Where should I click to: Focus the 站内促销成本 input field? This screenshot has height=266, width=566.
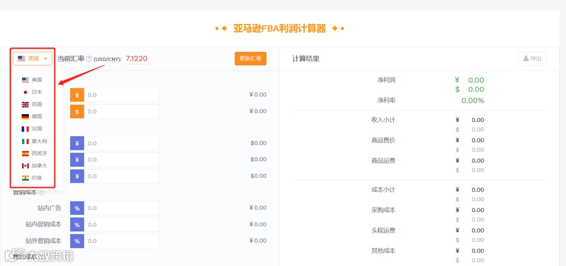(x=121, y=225)
